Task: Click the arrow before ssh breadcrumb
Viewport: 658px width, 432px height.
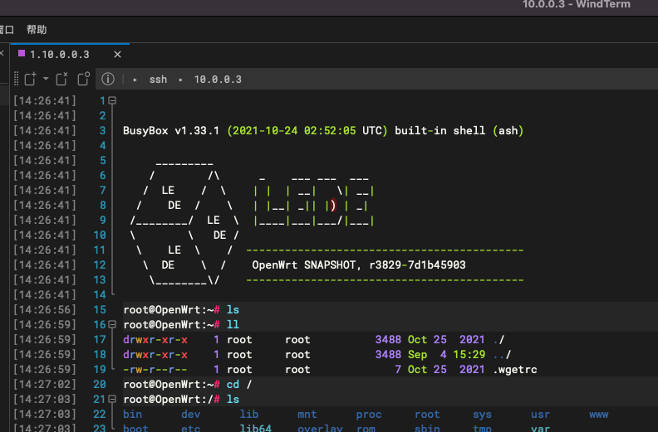Action: pos(135,80)
